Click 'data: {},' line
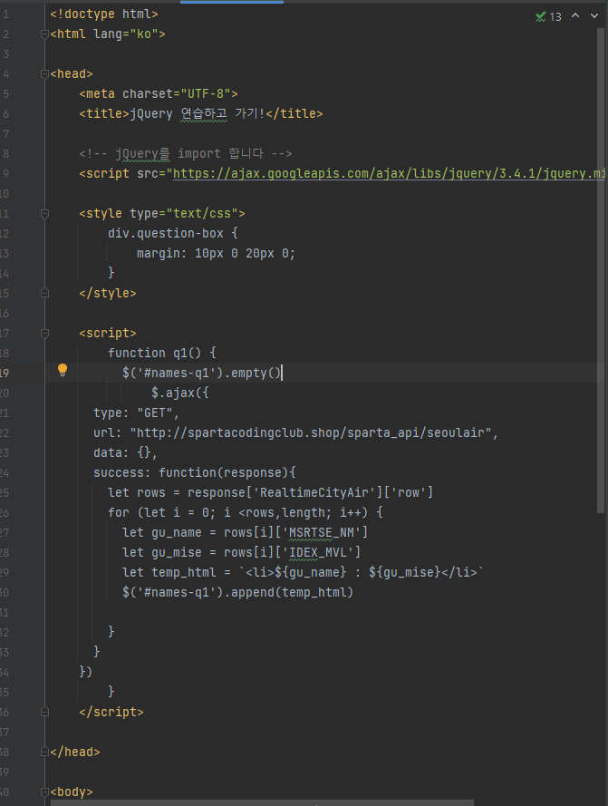This screenshot has width=608, height=806. click(x=125, y=452)
